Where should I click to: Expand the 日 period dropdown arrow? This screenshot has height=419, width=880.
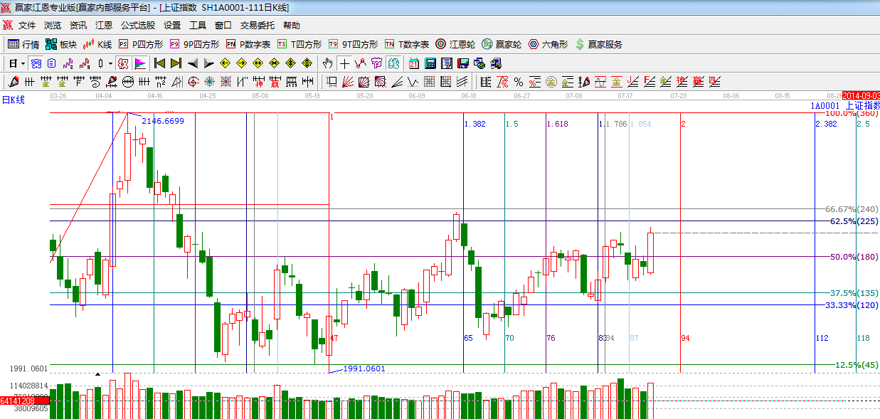(x=23, y=63)
